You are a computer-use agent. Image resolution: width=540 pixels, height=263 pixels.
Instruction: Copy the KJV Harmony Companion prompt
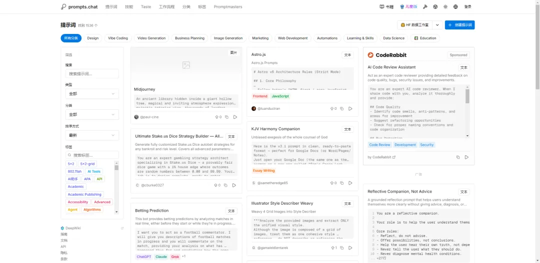tap(341, 183)
